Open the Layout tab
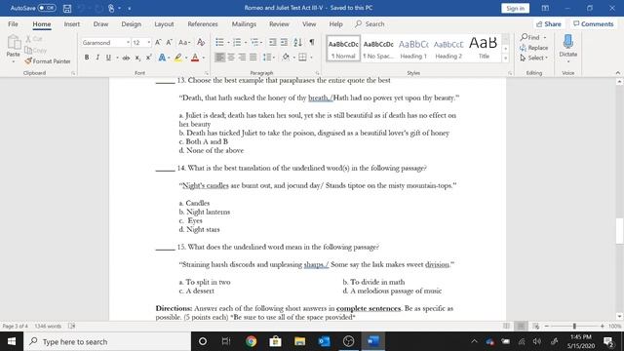Viewport: 624px width, 351px height. click(164, 23)
